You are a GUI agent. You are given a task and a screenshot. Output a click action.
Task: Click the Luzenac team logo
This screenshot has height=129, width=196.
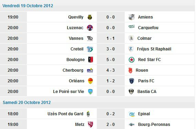click(90, 28)
